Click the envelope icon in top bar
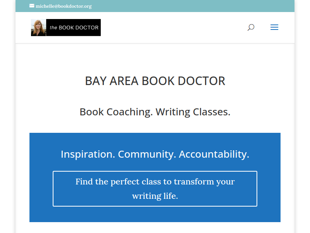 (32, 6)
